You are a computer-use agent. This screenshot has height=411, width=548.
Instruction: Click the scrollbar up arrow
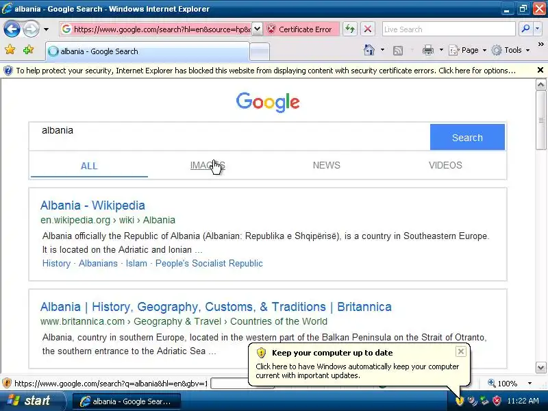pyautogui.click(x=540, y=84)
